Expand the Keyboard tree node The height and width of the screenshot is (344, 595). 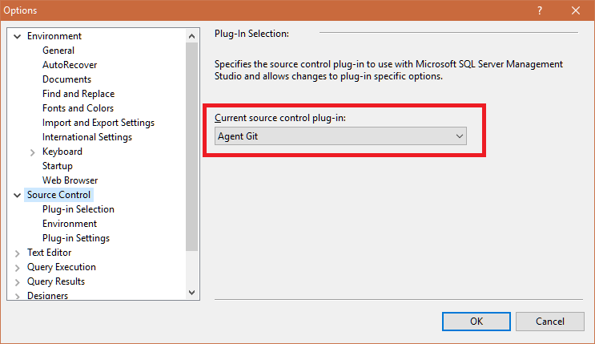click(32, 152)
